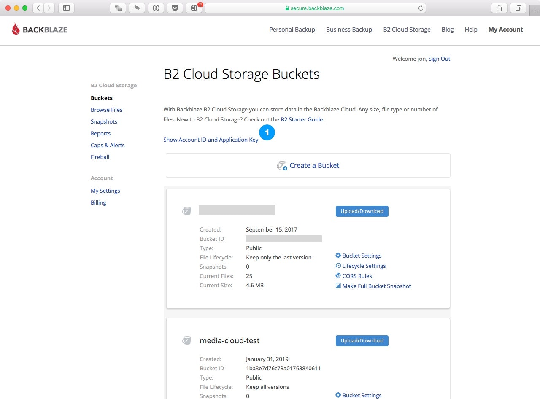Select B2 Cloud Storage in top navigation

tap(407, 30)
